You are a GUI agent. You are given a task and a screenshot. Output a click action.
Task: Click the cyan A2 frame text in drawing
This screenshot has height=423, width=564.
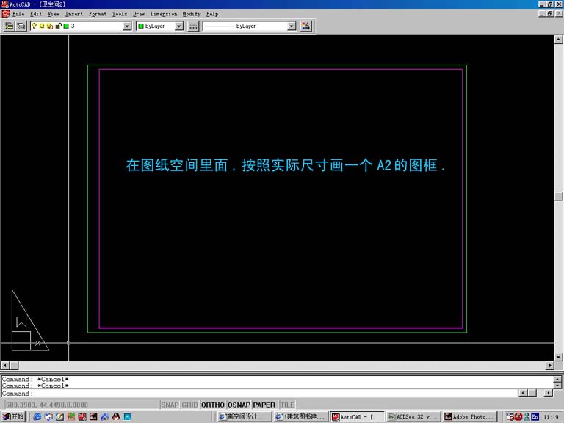(x=285, y=165)
